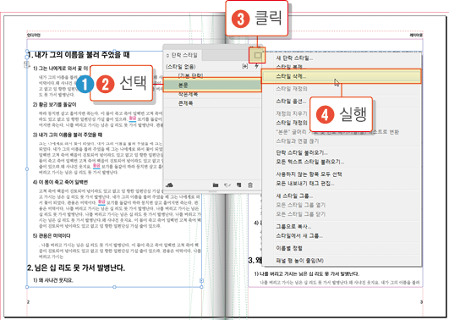449x320 pixels.
Task: Select the 단락 스타일 panel tab
Action: 182,55
